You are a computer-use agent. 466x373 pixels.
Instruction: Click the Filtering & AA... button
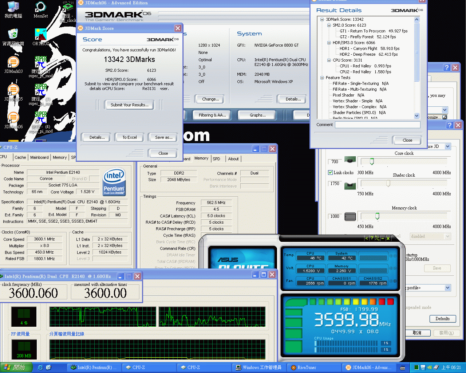212,115
